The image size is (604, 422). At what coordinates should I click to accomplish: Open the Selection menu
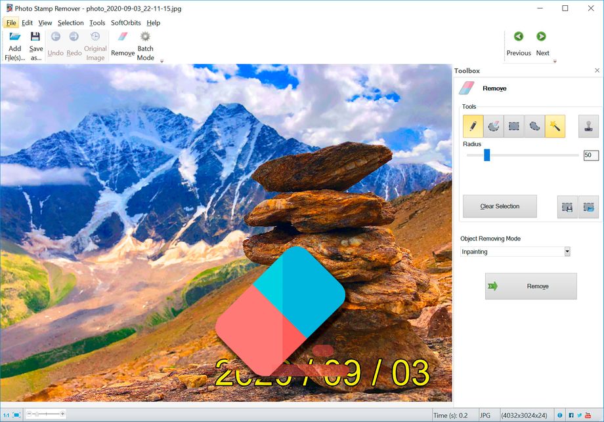(x=70, y=22)
